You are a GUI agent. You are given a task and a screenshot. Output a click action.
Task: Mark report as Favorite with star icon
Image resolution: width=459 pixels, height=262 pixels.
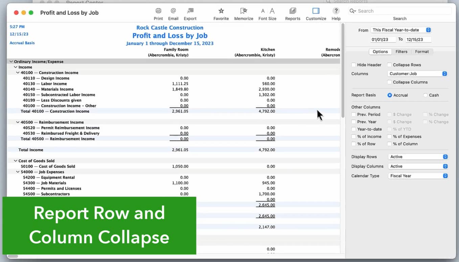[221, 11]
